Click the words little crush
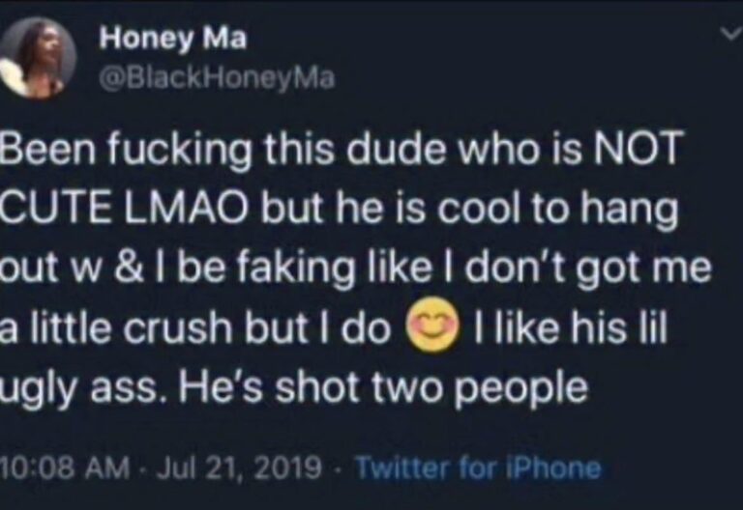This screenshot has height=510, width=743. tap(130, 331)
